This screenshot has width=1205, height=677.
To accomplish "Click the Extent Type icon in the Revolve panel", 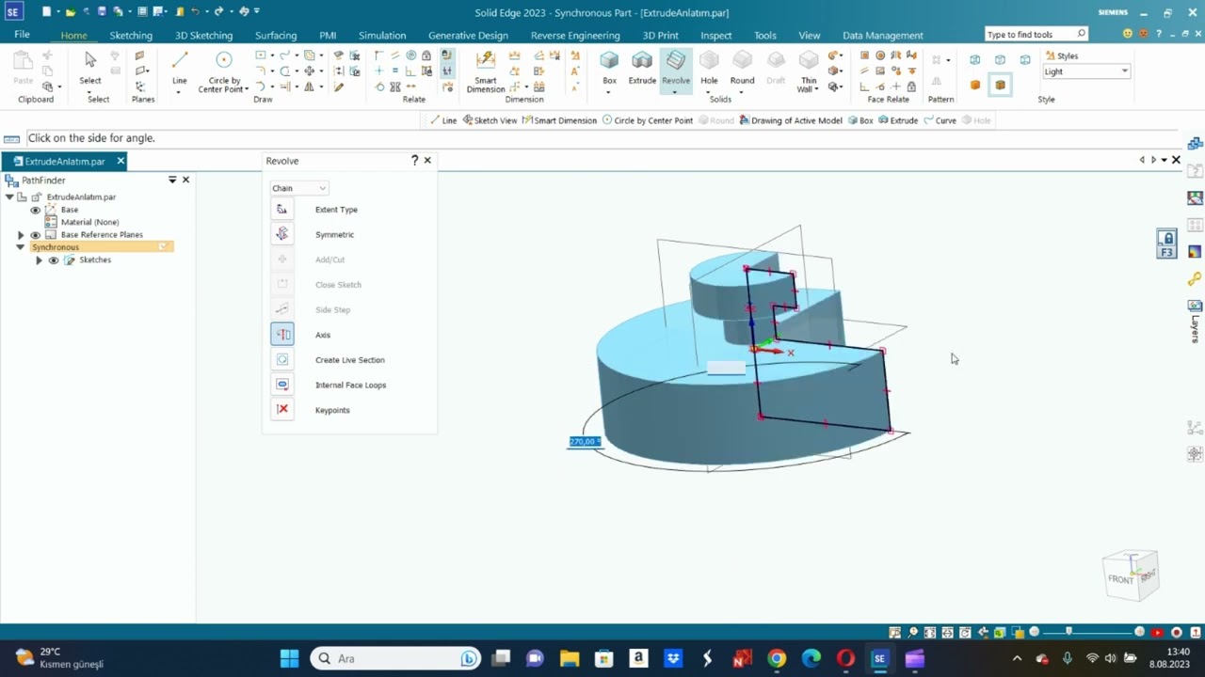I will point(281,210).
